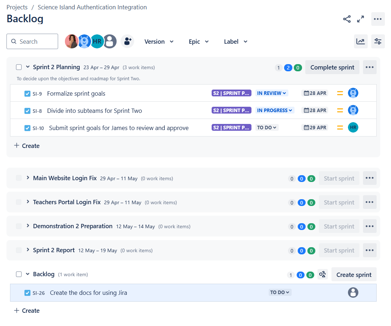Click the Complete sprint button
This screenshot has width=391, height=326.
[332, 67]
